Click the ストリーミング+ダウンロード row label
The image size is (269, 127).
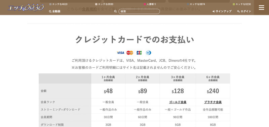[61, 109]
